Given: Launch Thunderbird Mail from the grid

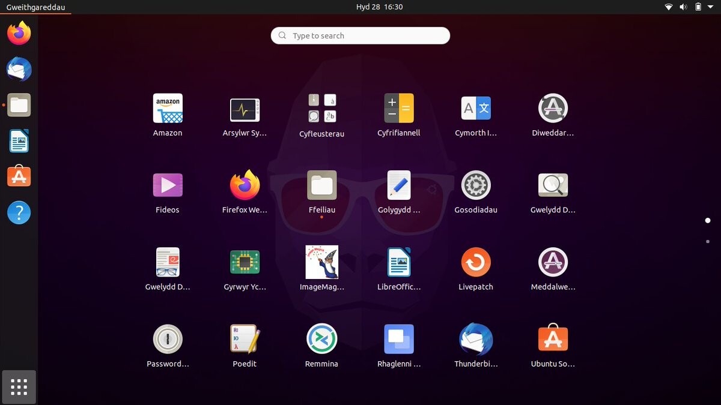Looking at the screenshot, I should [476, 339].
